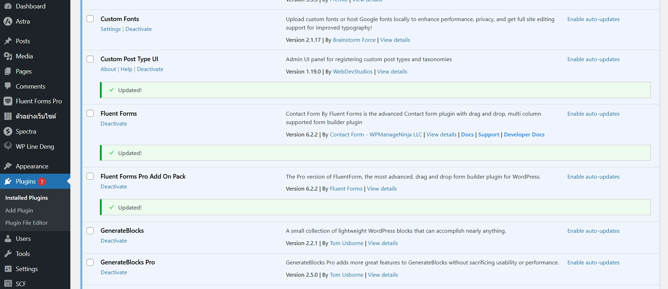Click the Tools wrench icon
The width and height of the screenshot is (668, 289).
[x=8, y=254]
